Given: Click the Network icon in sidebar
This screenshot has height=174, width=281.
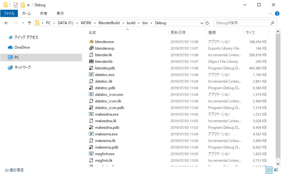Looking at the screenshot, I should point(10,68).
